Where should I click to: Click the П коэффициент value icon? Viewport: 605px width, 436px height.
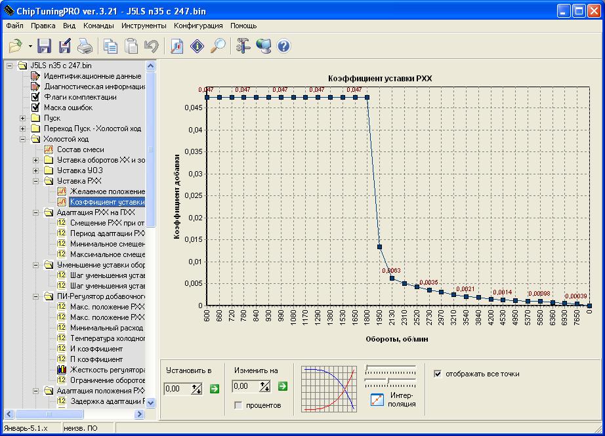pyautogui.click(x=61, y=359)
